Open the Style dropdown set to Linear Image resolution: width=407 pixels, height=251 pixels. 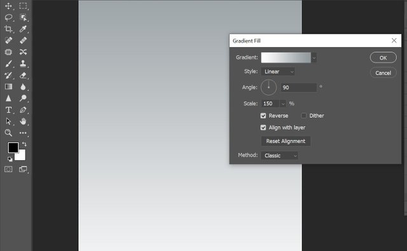pos(278,72)
